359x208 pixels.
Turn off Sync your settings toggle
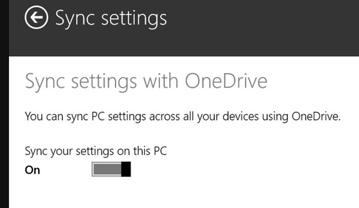111,169
